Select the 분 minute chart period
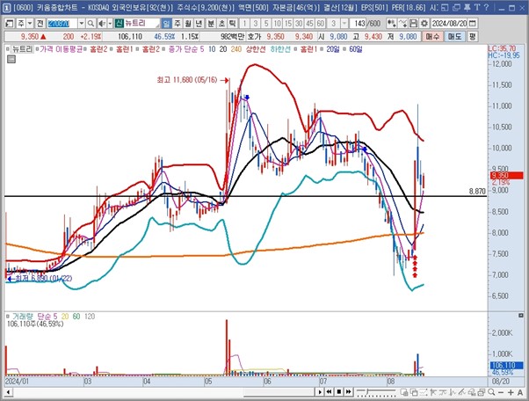 211,23
